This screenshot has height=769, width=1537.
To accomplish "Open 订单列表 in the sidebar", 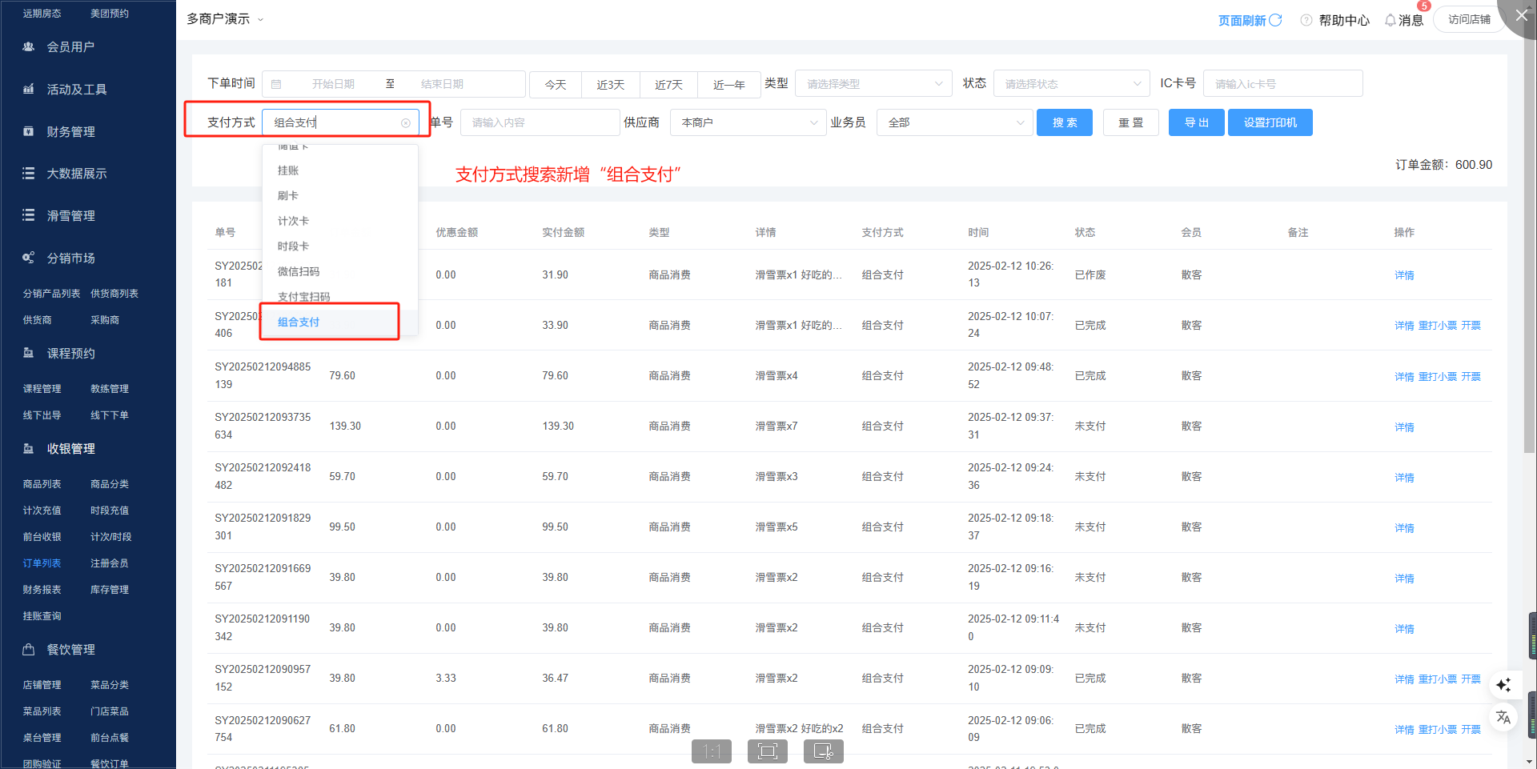I will point(42,563).
